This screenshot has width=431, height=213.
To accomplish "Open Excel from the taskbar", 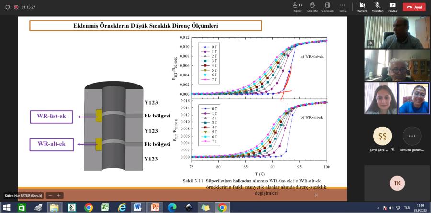I will pyautogui.click(x=105, y=208).
